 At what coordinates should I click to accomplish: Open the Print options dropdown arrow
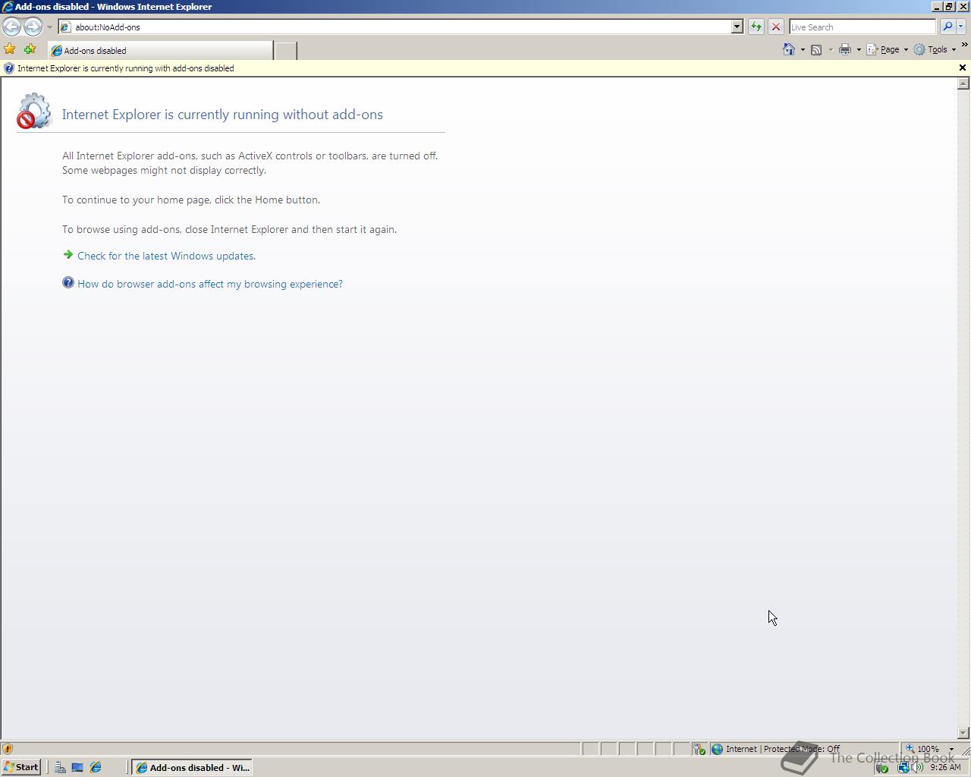pyautogui.click(x=859, y=49)
